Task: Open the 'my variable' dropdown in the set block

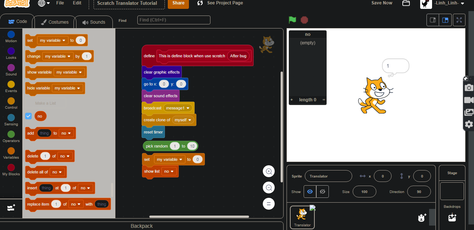Action: tap(169, 159)
